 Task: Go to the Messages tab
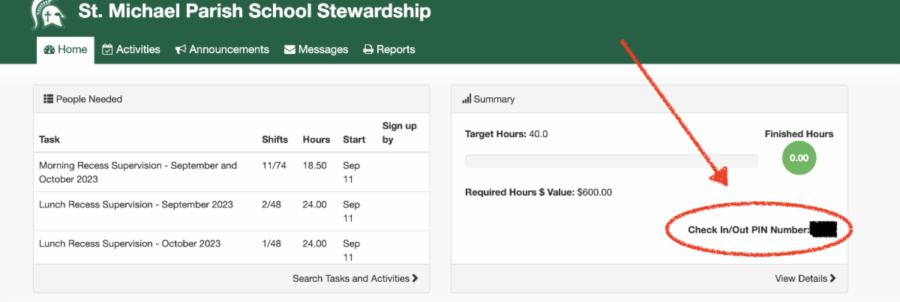point(322,49)
